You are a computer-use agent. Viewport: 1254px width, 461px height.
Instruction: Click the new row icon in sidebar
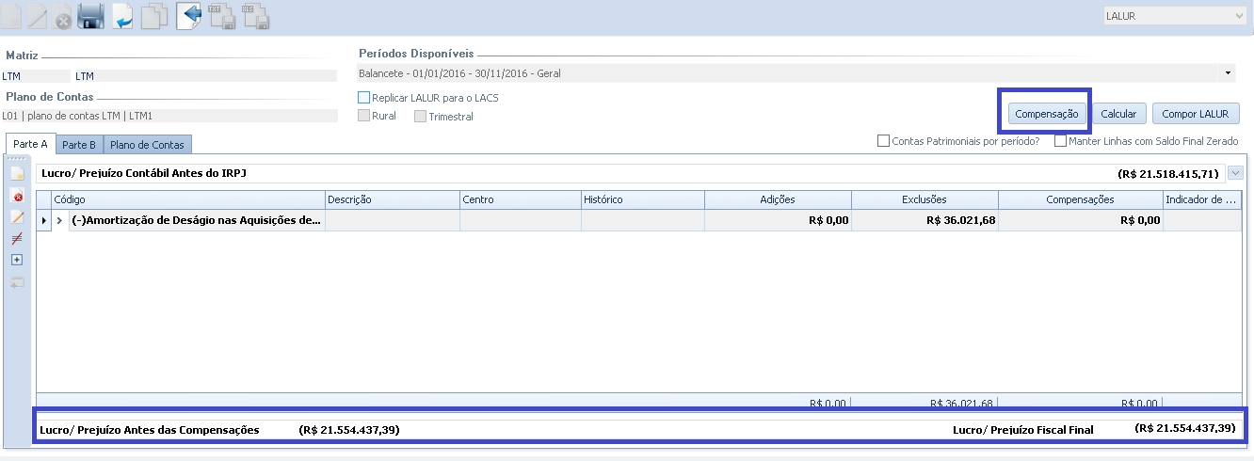(17, 174)
